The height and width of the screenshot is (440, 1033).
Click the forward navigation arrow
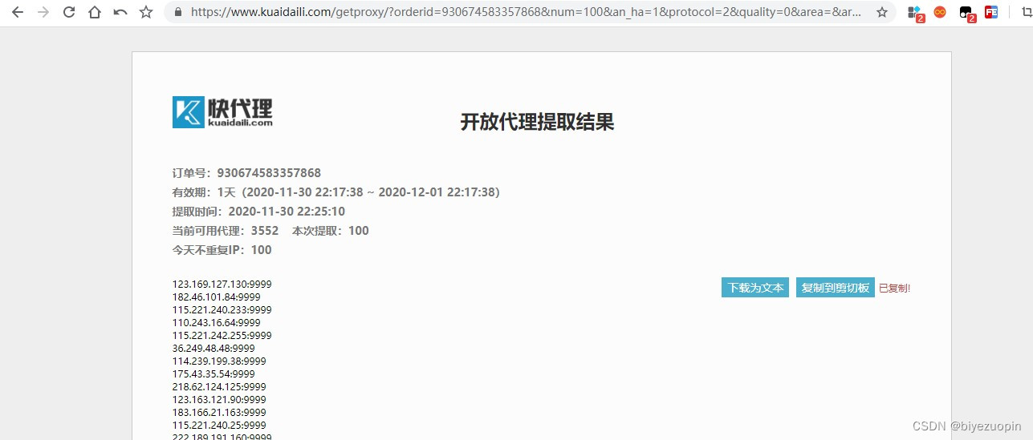coord(43,12)
